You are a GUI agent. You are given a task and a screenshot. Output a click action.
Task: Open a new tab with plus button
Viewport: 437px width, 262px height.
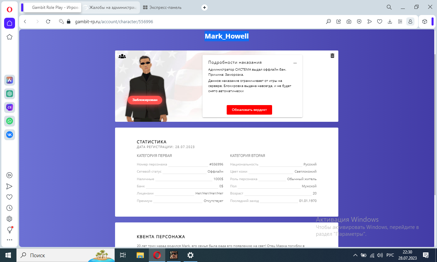[x=205, y=8]
